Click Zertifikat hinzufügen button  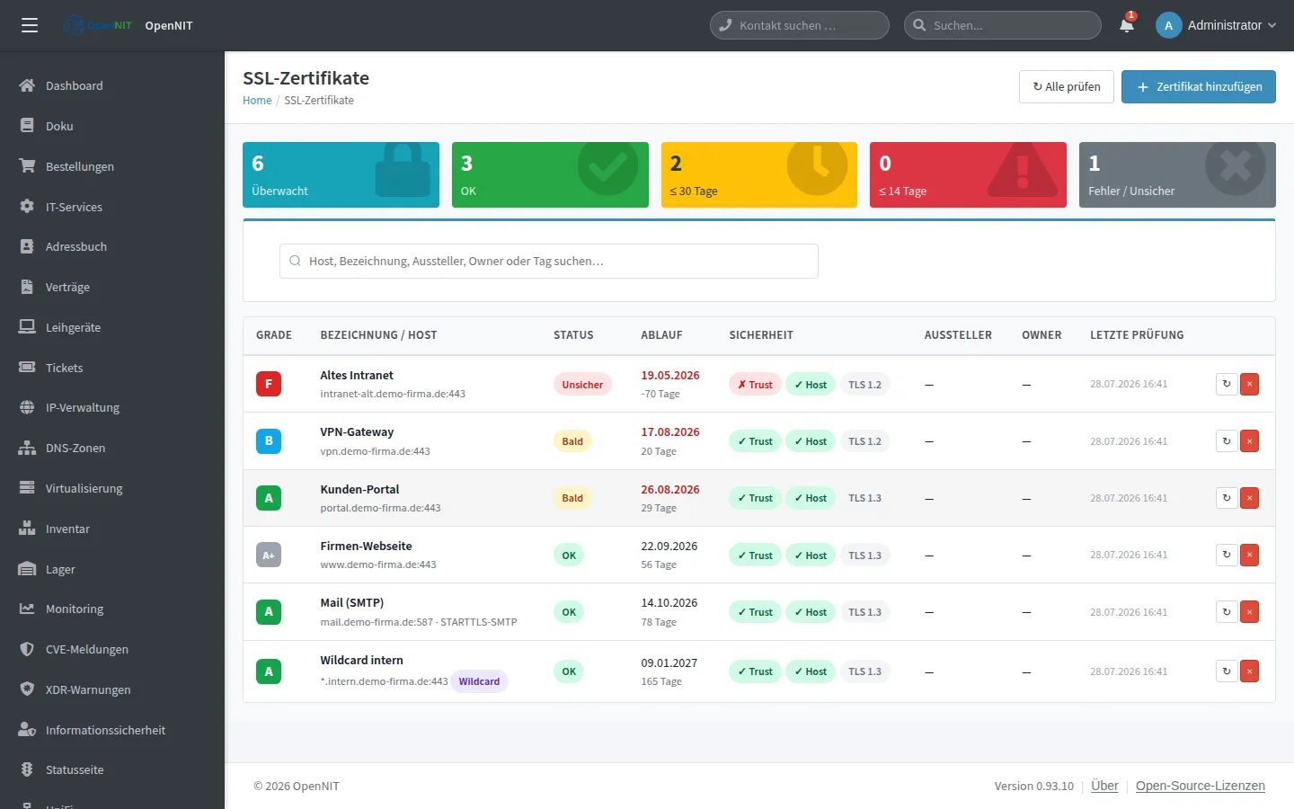coord(1199,86)
